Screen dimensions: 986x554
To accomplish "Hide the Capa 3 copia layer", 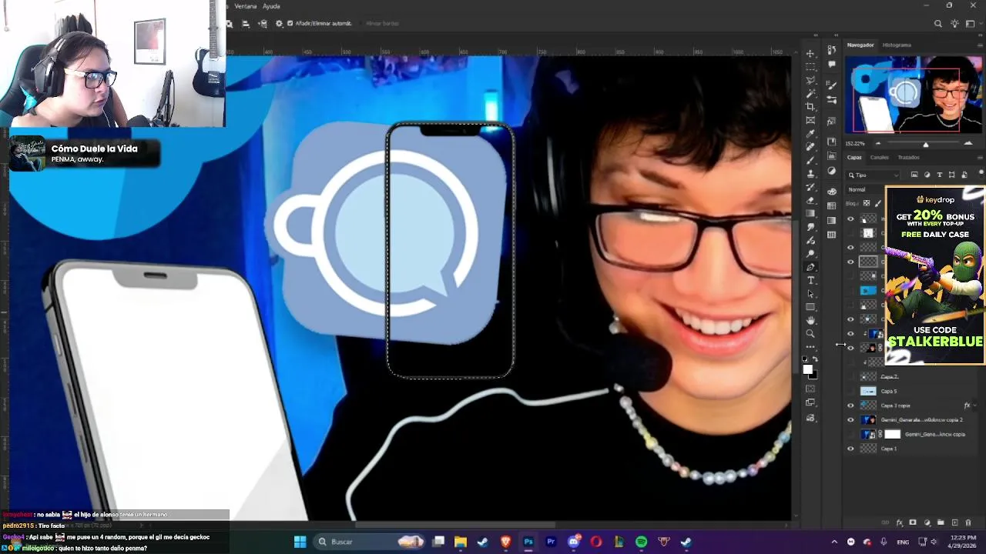I will pos(850,405).
